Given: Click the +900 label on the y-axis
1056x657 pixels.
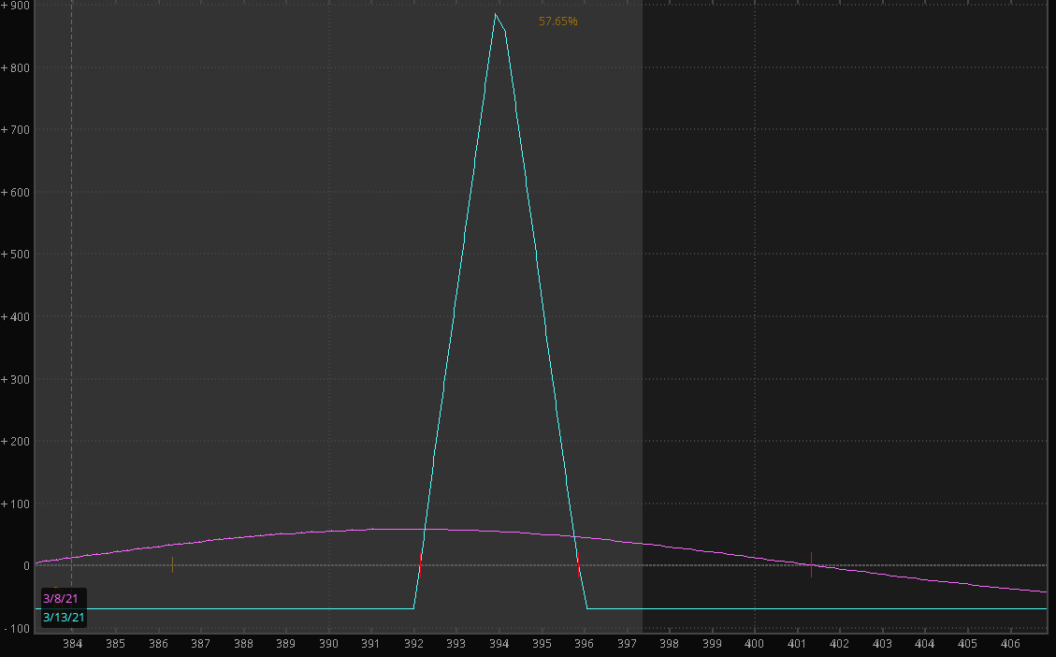Looking at the screenshot, I should click(15, 6).
